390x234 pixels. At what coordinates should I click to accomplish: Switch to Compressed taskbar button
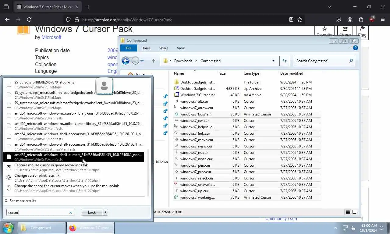tap(42, 228)
